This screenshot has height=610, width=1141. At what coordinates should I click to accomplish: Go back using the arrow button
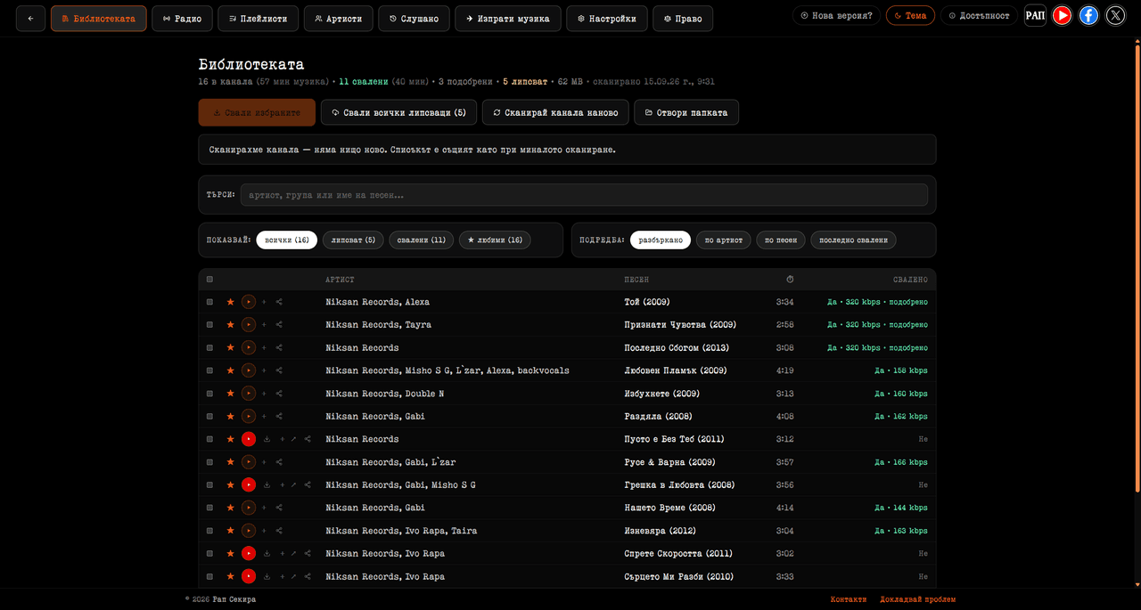pos(30,18)
